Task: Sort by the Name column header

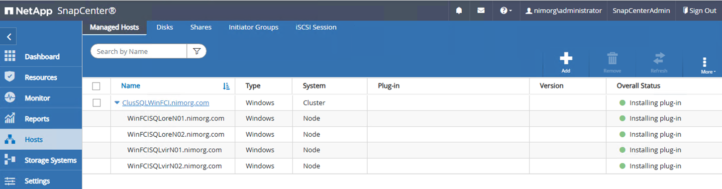Action: 130,86
